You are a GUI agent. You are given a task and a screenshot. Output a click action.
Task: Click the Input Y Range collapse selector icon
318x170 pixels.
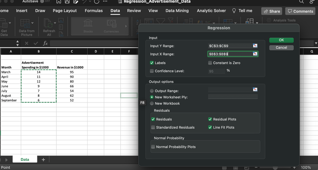coord(255,46)
